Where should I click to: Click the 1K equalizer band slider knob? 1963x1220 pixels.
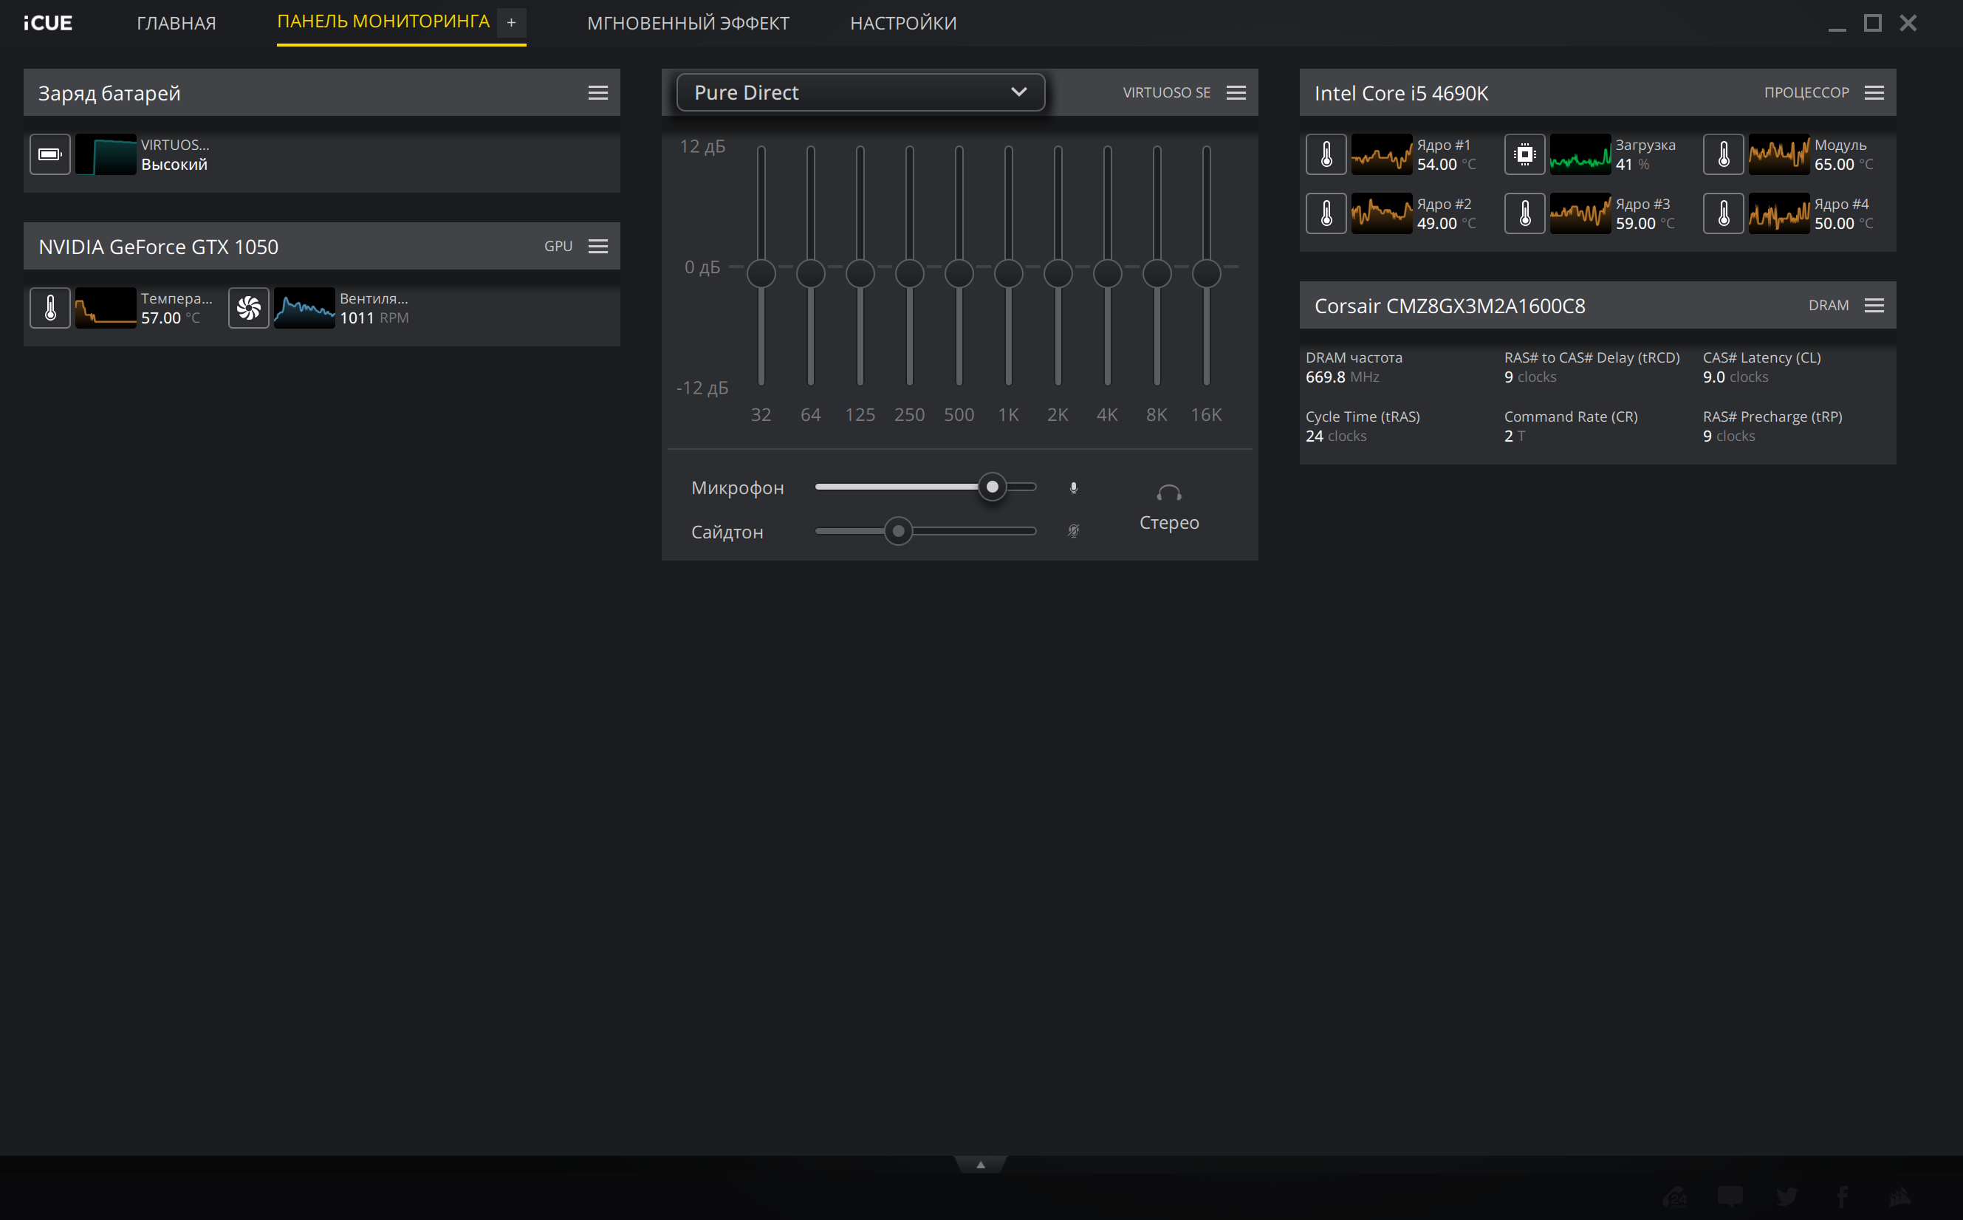tap(1008, 273)
